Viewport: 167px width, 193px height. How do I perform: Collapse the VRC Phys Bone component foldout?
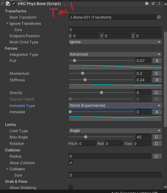pyautogui.click(x=2, y=4)
